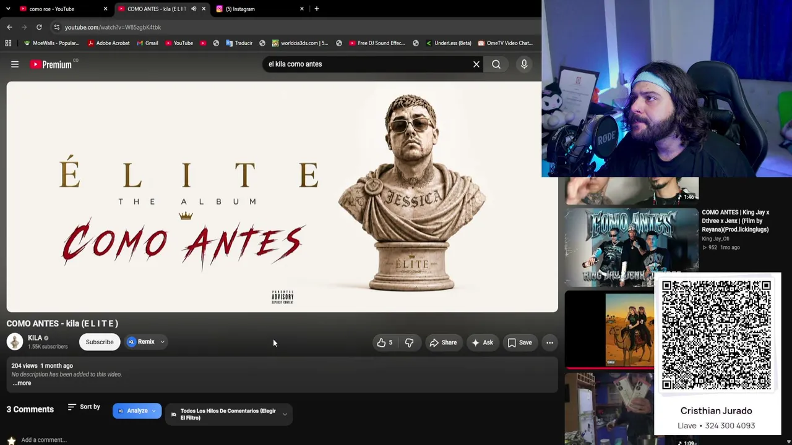
Task: Open the King Jay_Ofi channel name
Action: 715,239
